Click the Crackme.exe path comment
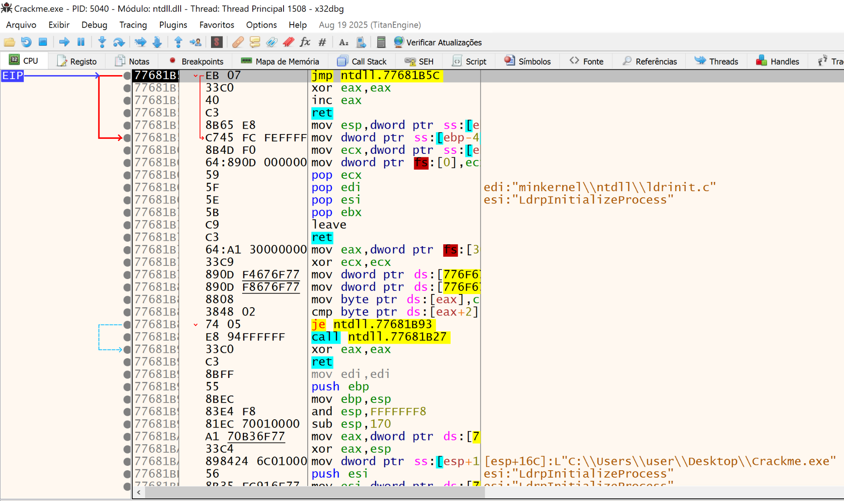Viewport: 844px width, 501px height. (659, 461)
